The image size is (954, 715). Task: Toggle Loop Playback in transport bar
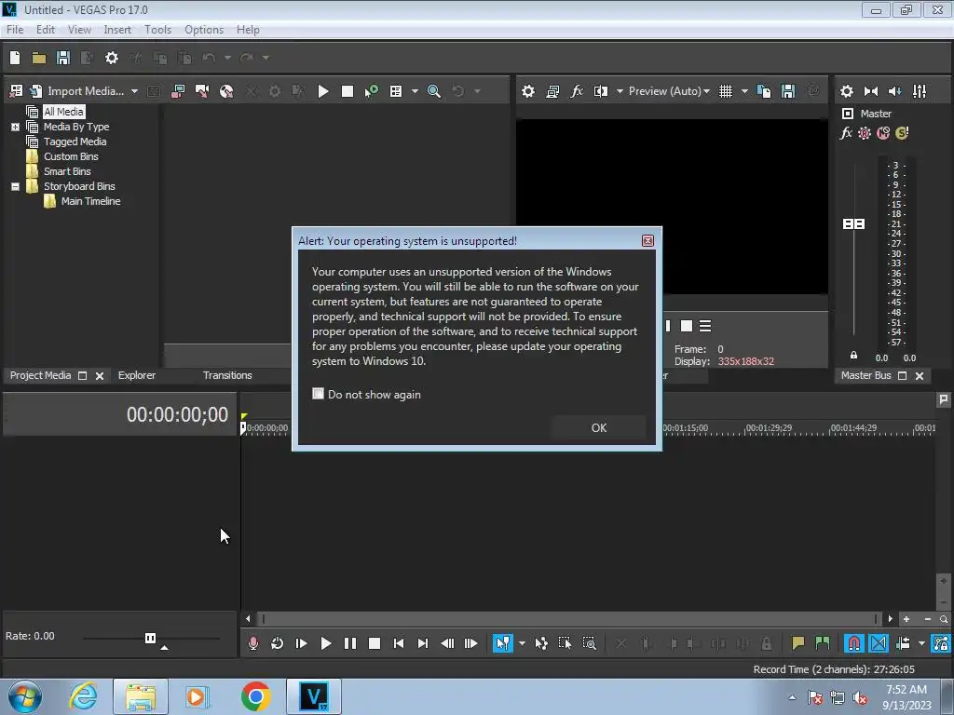point(277,643)
